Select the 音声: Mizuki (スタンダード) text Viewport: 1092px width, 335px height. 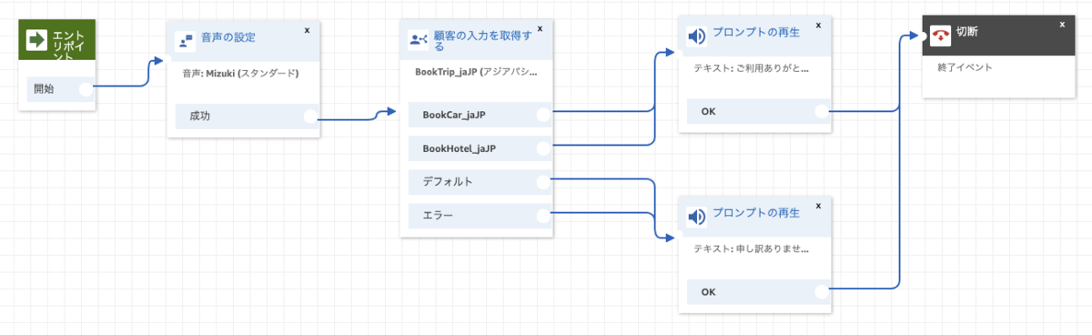[240, 73]
